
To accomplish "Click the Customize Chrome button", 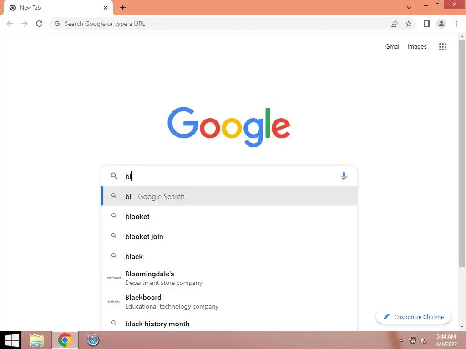I will (x=413, y=317).
